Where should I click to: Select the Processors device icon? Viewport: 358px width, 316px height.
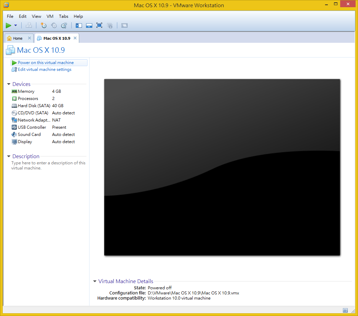(14, 99)
